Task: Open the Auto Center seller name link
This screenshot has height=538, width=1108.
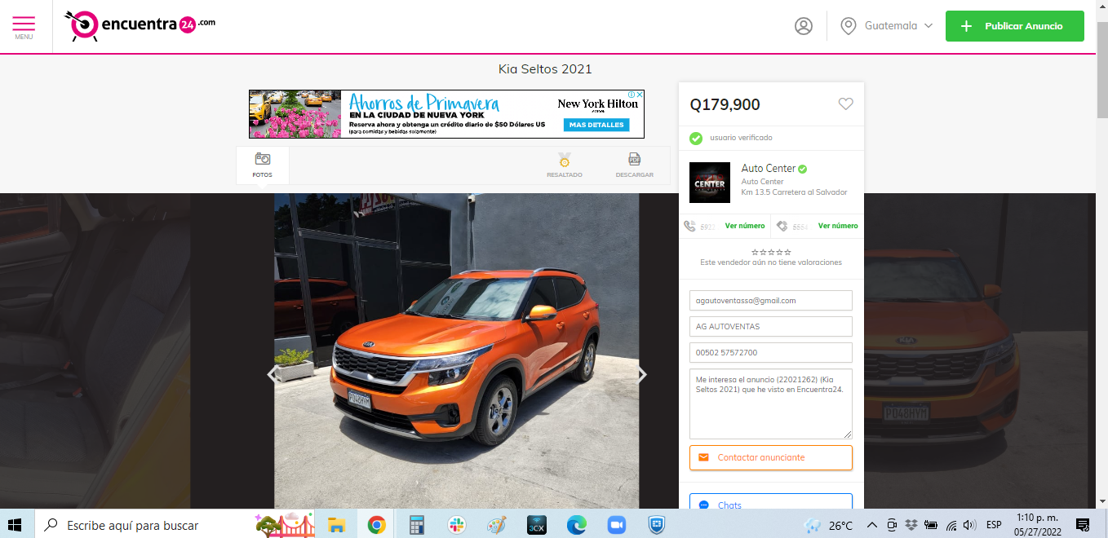Action: 769,169
